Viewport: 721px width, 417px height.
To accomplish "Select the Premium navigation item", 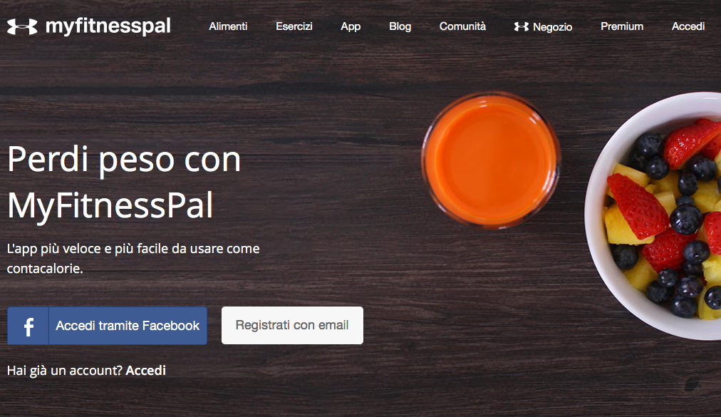I will tap(622, 26).
